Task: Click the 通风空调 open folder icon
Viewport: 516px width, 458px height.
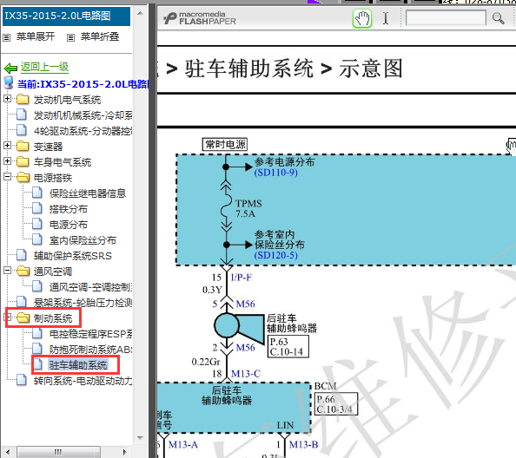Action: tap(23, 271)
